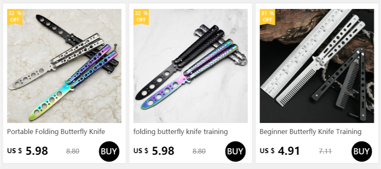Screen dimensions: 381x169
Task: Click the crossed-out 8.80 price on Portable Folding Knife
Action: click(x=73, y=151)
